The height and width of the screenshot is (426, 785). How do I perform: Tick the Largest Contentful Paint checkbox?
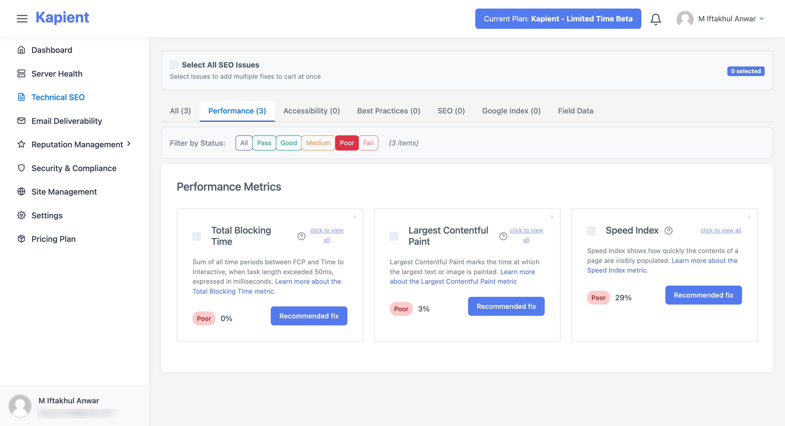coord(394,236)
